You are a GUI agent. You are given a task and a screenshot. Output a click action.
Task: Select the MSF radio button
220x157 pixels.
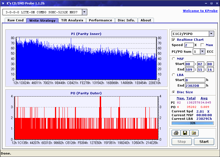(x=174, y=59)
